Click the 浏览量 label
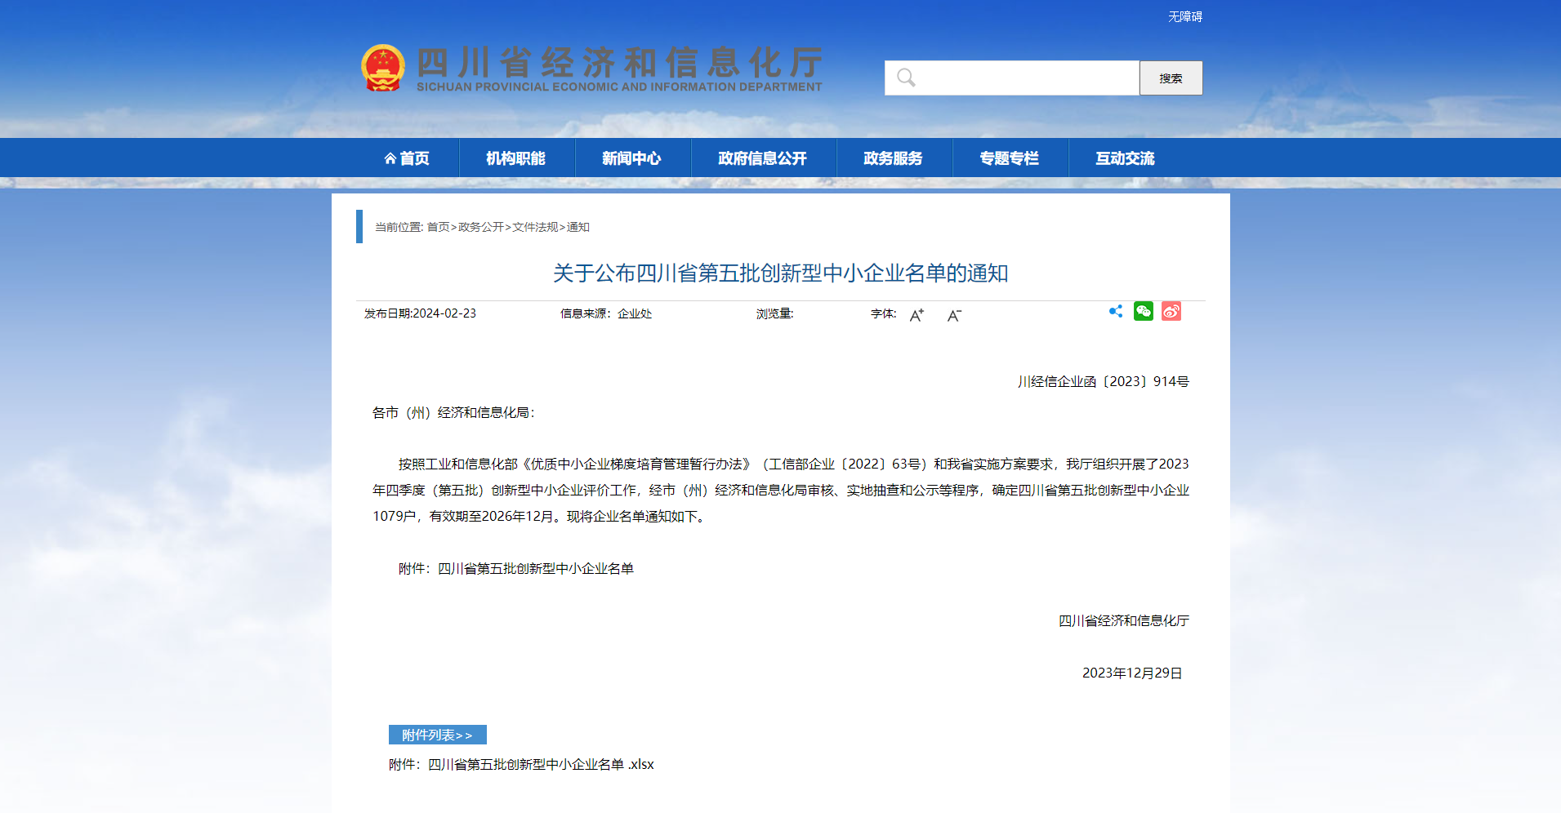 point(775,313)
